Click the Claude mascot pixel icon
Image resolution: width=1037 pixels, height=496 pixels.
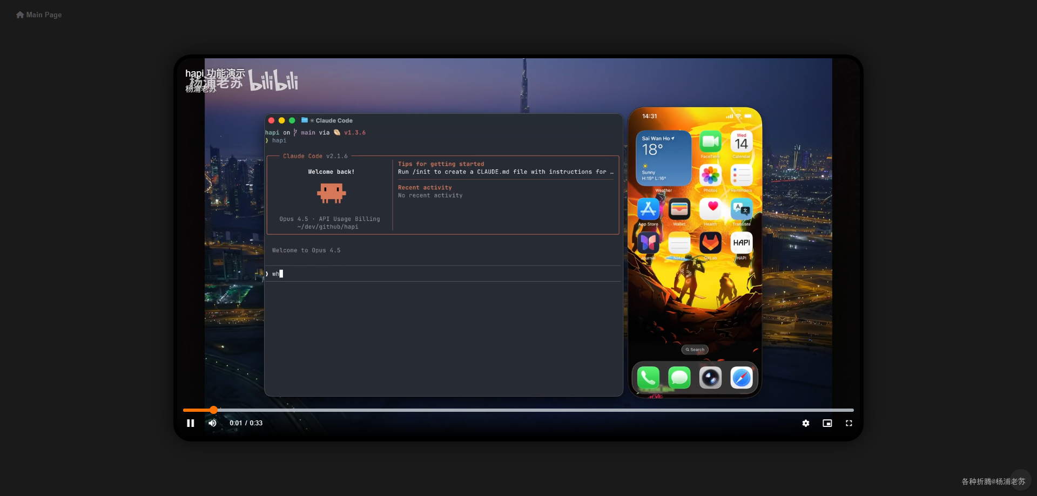(331, 193)
